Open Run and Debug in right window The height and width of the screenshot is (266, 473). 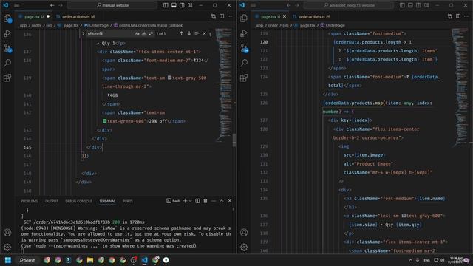click(x=244, y=33)
